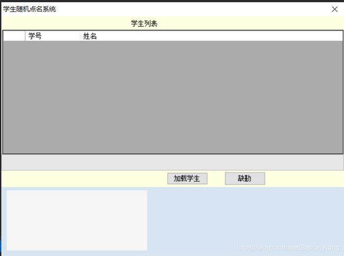Screen dimensions: 344x256
Task: Click the 加载学生 button
Action: point(187,178)
